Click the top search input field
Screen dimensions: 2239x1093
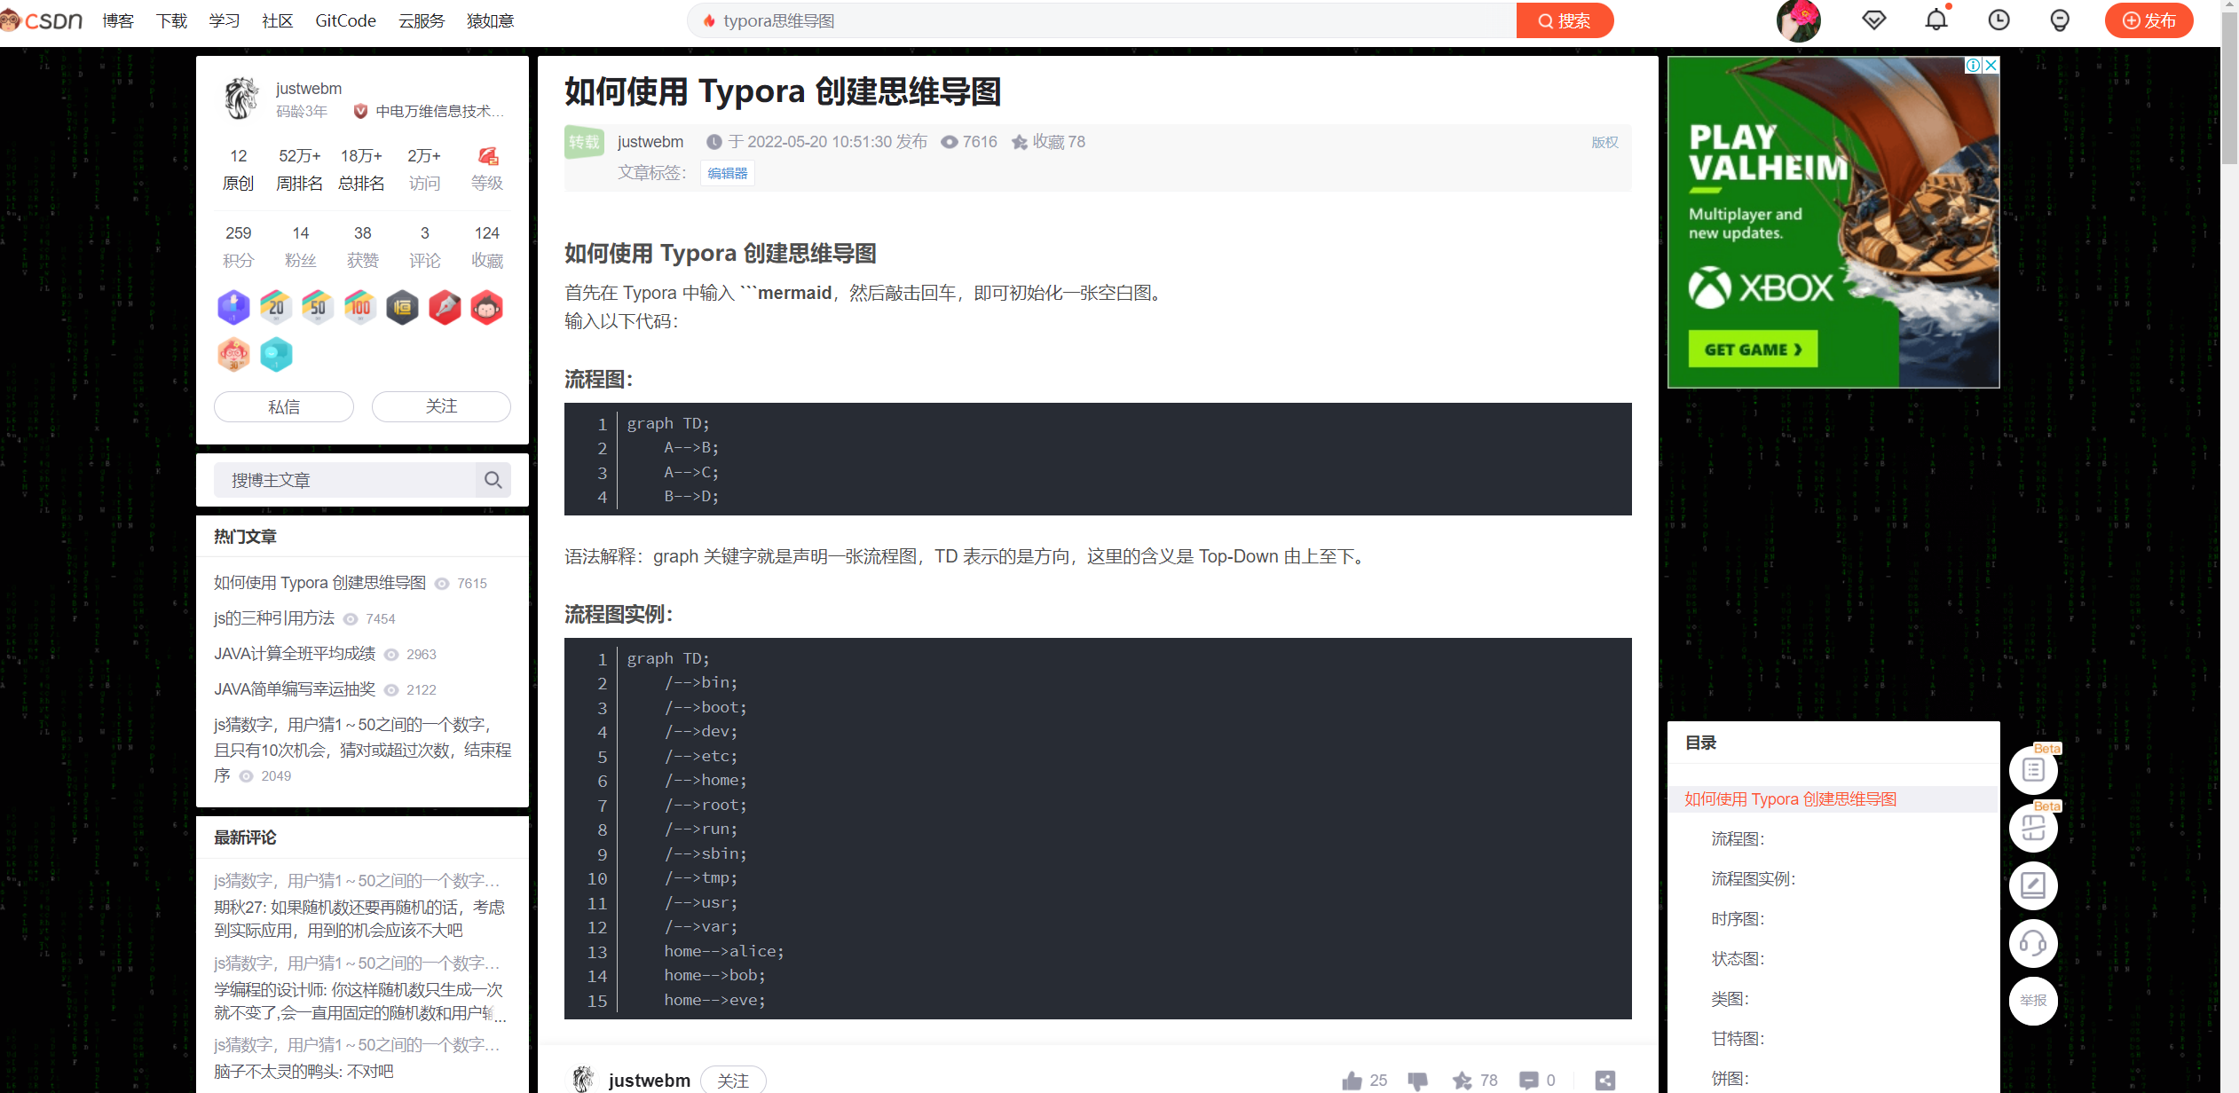point(1100,20)
